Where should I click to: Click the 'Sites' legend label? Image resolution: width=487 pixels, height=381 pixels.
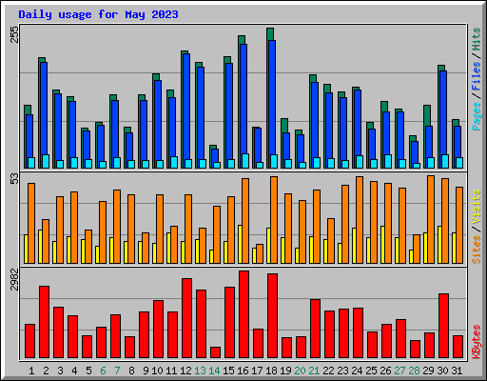click(477, 250)
